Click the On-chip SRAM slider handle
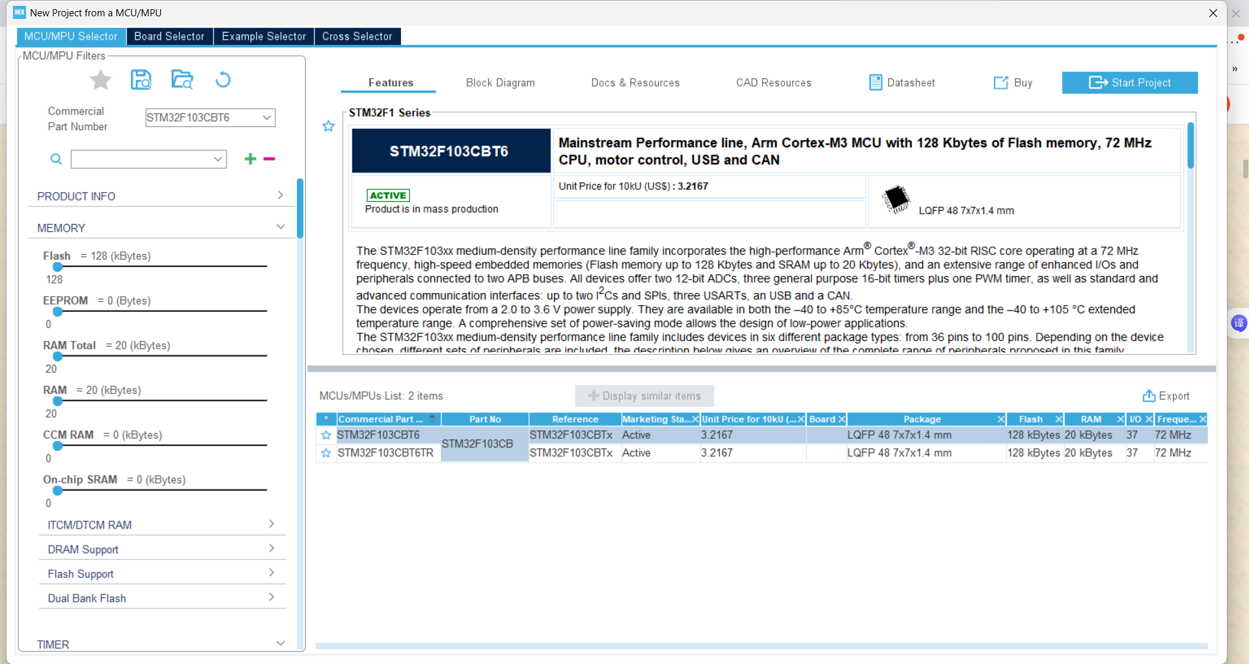 click(58, 490)
